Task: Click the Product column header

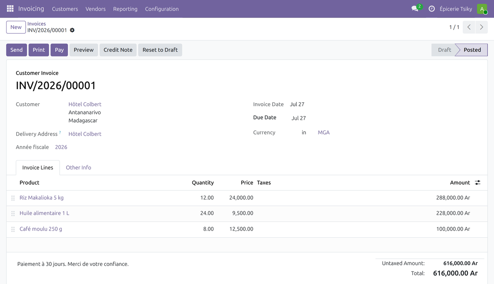Action: (29, 183)
